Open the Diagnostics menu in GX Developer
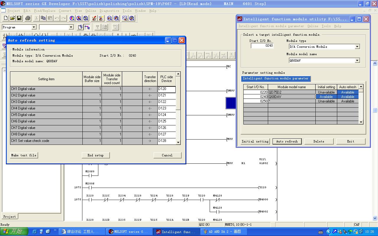The height and width of the screenshot is (236, 378). tap(109, 11)
